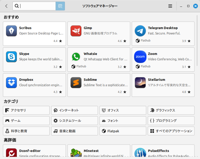
Task: Click the Whatsie title text
Action: [90, 54]
